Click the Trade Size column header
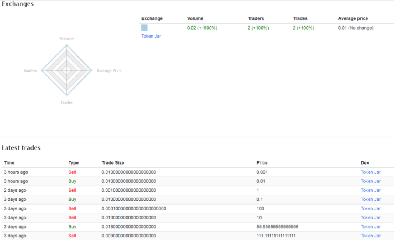394x240 pixels. tap(113, 163)
